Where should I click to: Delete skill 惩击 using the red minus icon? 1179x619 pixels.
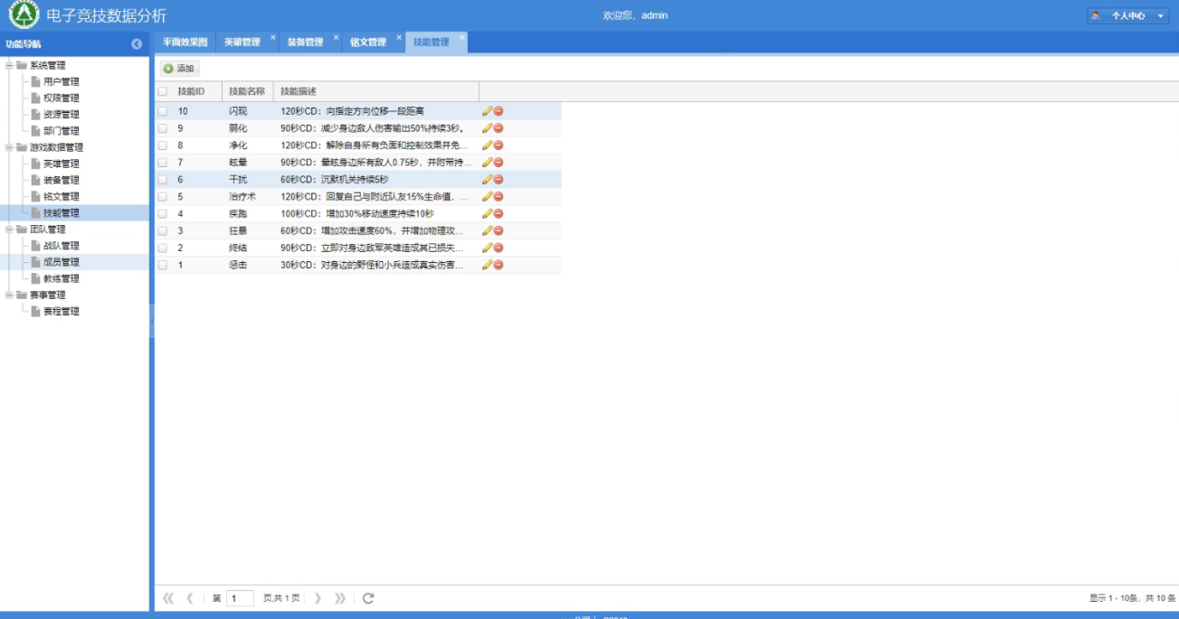499,265
